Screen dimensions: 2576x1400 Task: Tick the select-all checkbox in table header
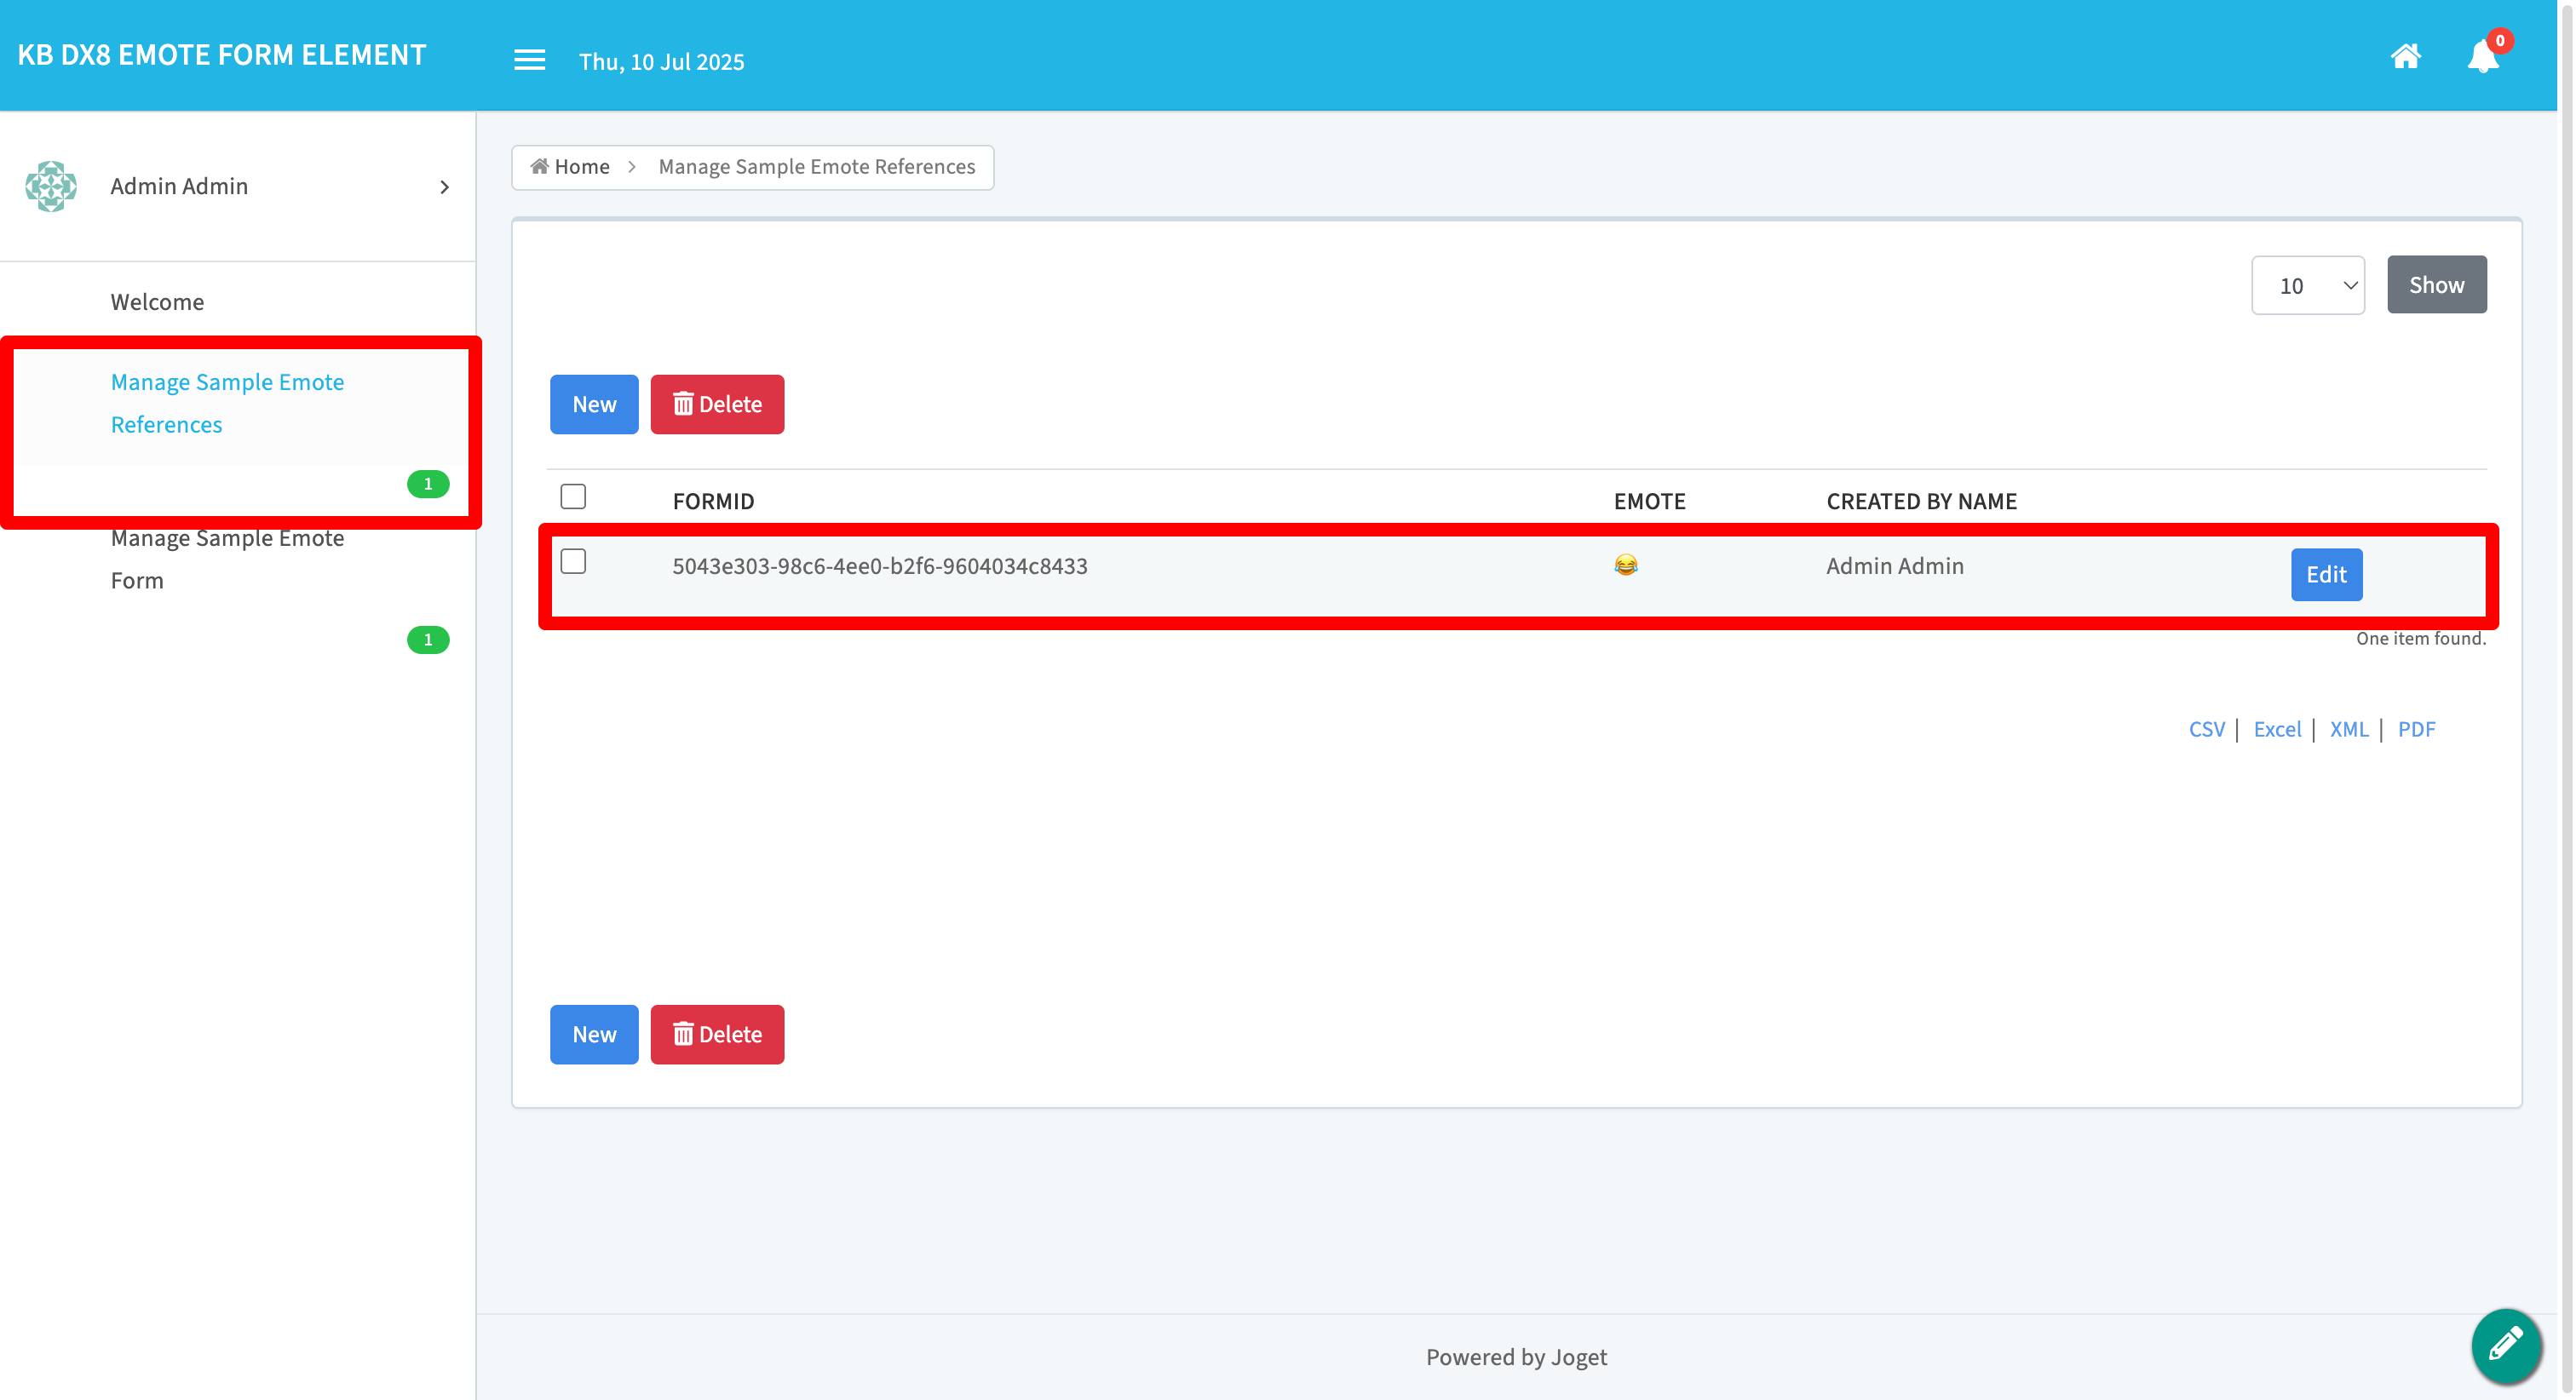tap(573, 496)
